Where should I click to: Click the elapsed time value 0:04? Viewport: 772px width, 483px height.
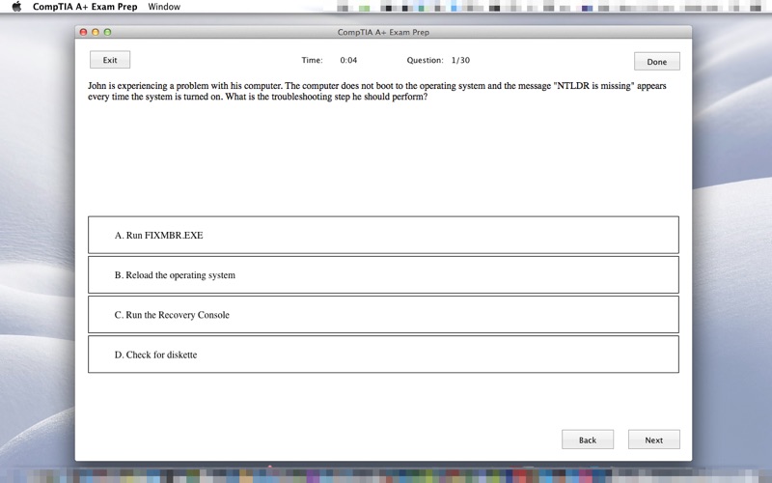(x=348, y=60)
